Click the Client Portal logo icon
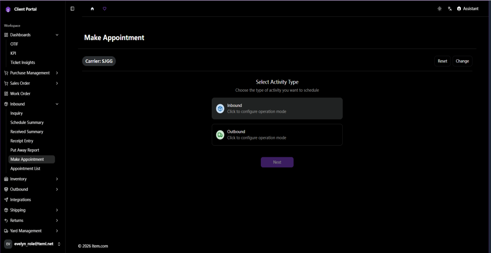This screenshot has height=253, width=491. [8, 9]
